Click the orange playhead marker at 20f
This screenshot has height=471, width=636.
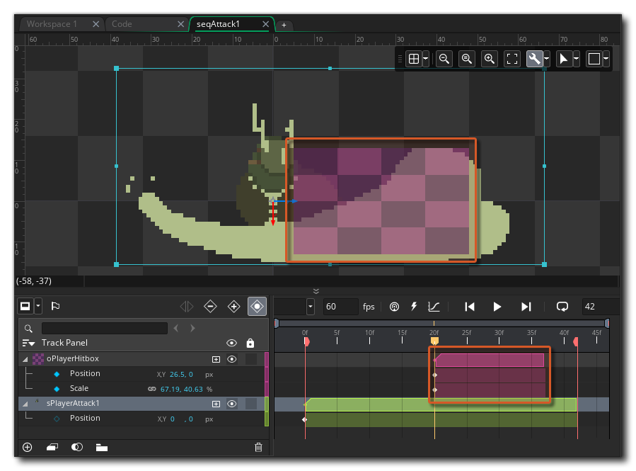coord(434,341)
